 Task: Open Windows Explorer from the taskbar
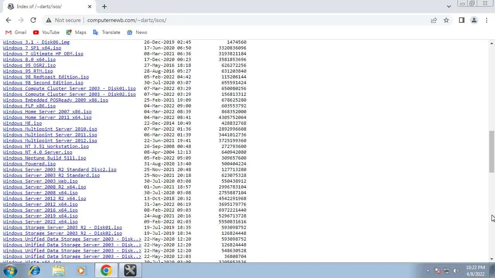(x=58, y=271)
